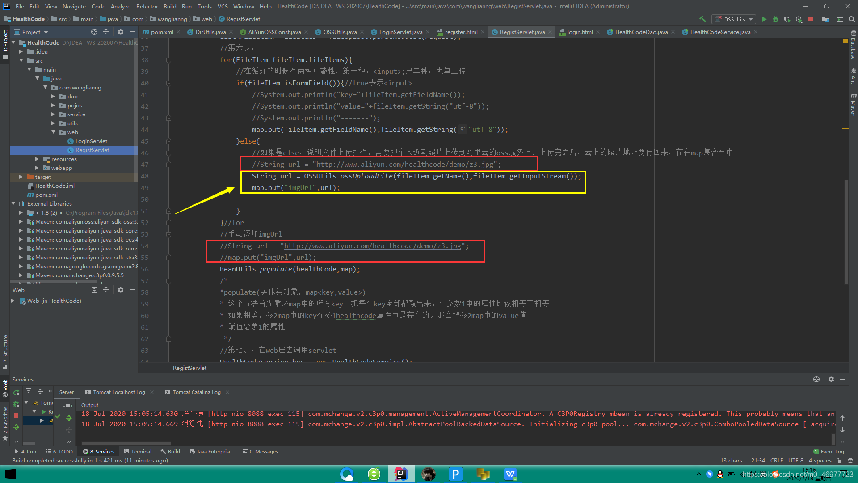This screenshot has height=483, width=858.
Task: Click line:column 21:34 indicator
Action: pos(758,461)
